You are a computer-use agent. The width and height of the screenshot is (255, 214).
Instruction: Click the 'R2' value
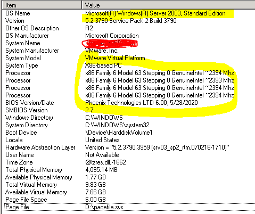click(89, 28)
